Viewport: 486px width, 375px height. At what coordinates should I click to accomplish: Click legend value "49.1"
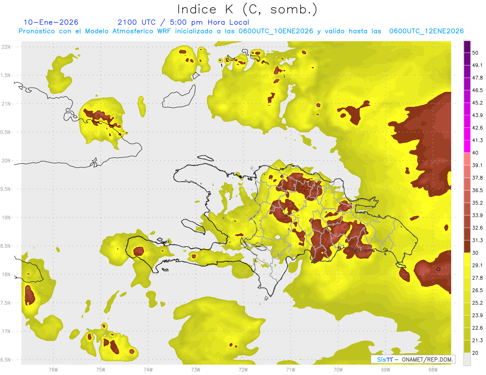[477, 66]
